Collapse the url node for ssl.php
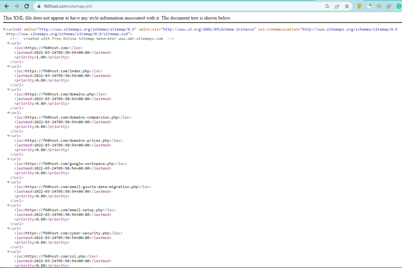Viewport: 402px width, 268px height. click(x=9, y=252)
